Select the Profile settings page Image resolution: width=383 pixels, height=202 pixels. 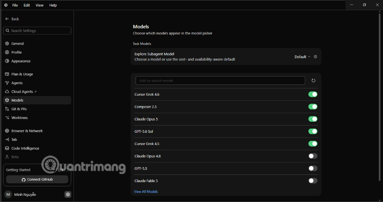pyautogui.click(x=37, y=52)
